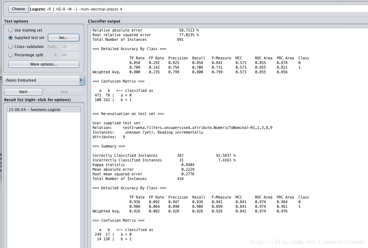Viewport: 368px width, 248px height.
Task: Click the Stop button
Action: [64, 92]
